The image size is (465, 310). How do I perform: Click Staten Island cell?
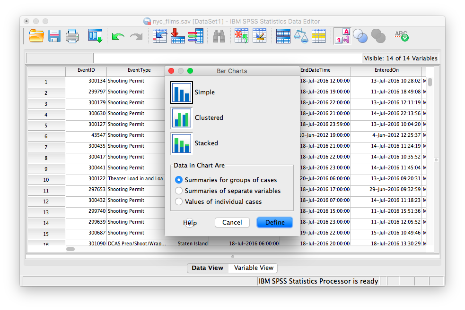coord(190,243)
